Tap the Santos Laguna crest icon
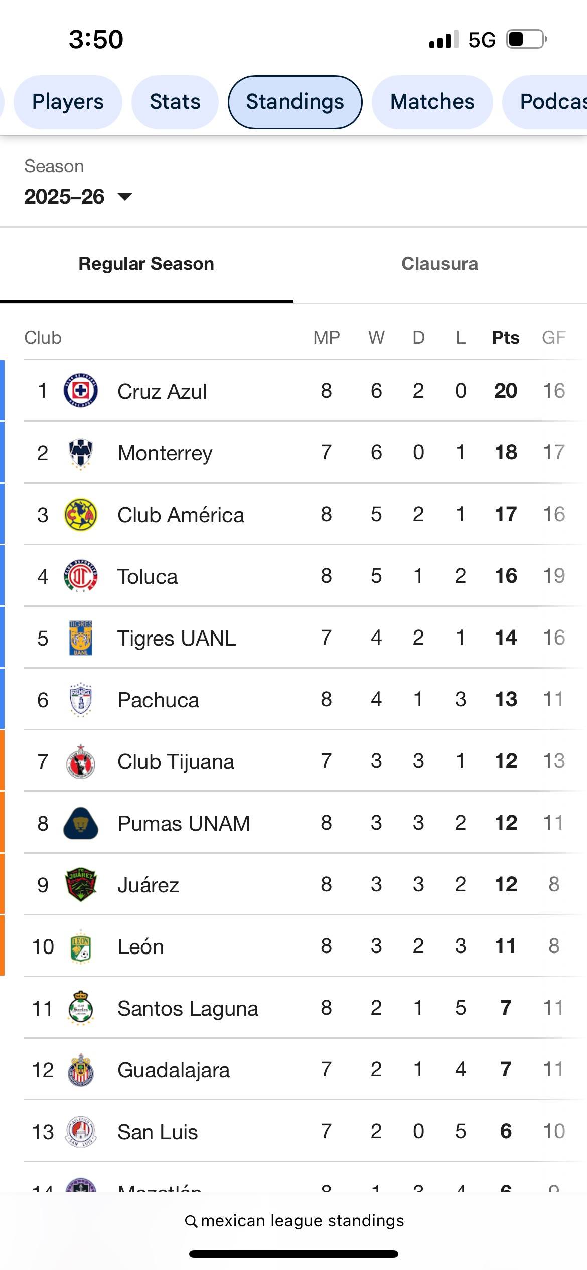Screen dimensions: 587x1270 click(x=81, y=1008)
